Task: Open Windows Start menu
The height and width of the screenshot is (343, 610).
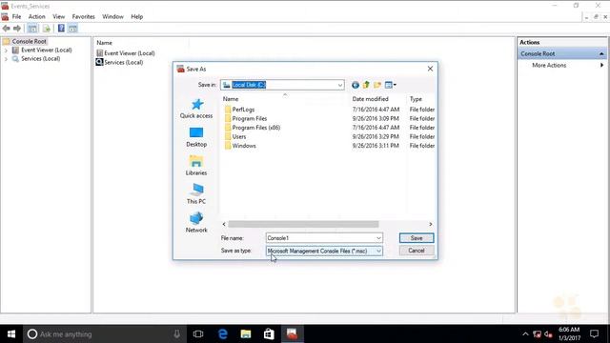Action: tap(11, 334)
